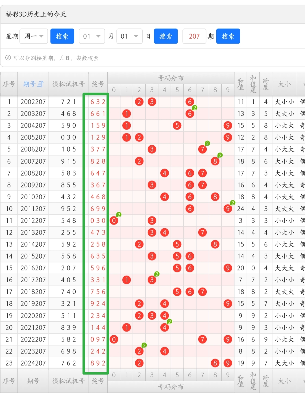
Task: Select issue number 2003207
Action: tap(33, 114)
